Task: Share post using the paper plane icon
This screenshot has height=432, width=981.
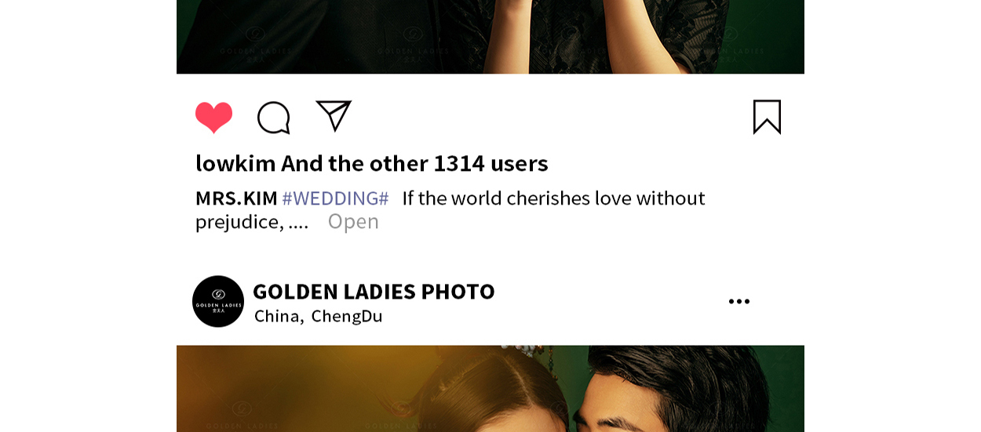Action: 334,116
